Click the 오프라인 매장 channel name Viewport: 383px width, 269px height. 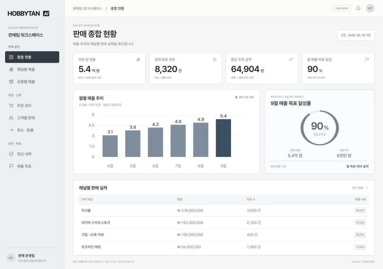pyautogui.click(x=91, y=247)
